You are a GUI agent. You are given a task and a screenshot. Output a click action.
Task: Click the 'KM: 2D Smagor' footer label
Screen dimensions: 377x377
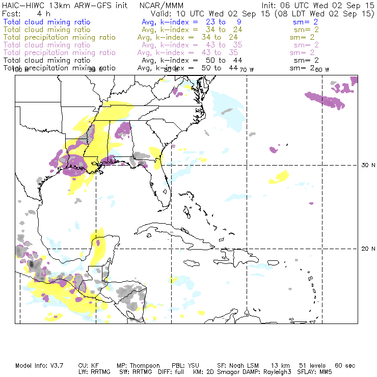(216, 372)
